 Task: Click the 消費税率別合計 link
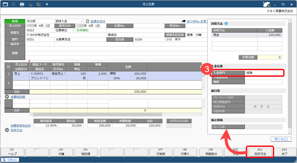pos(21,126)
